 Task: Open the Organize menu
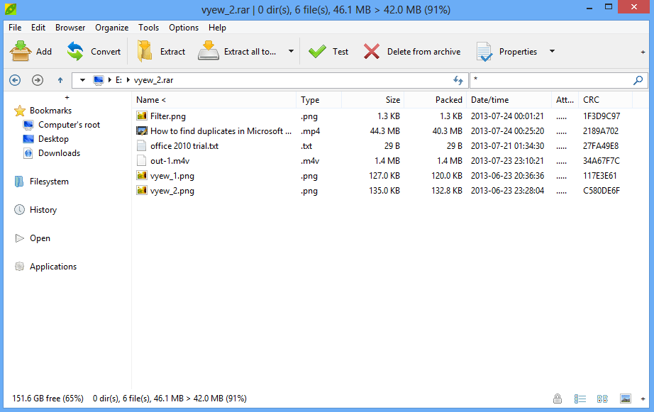point(112,28)
